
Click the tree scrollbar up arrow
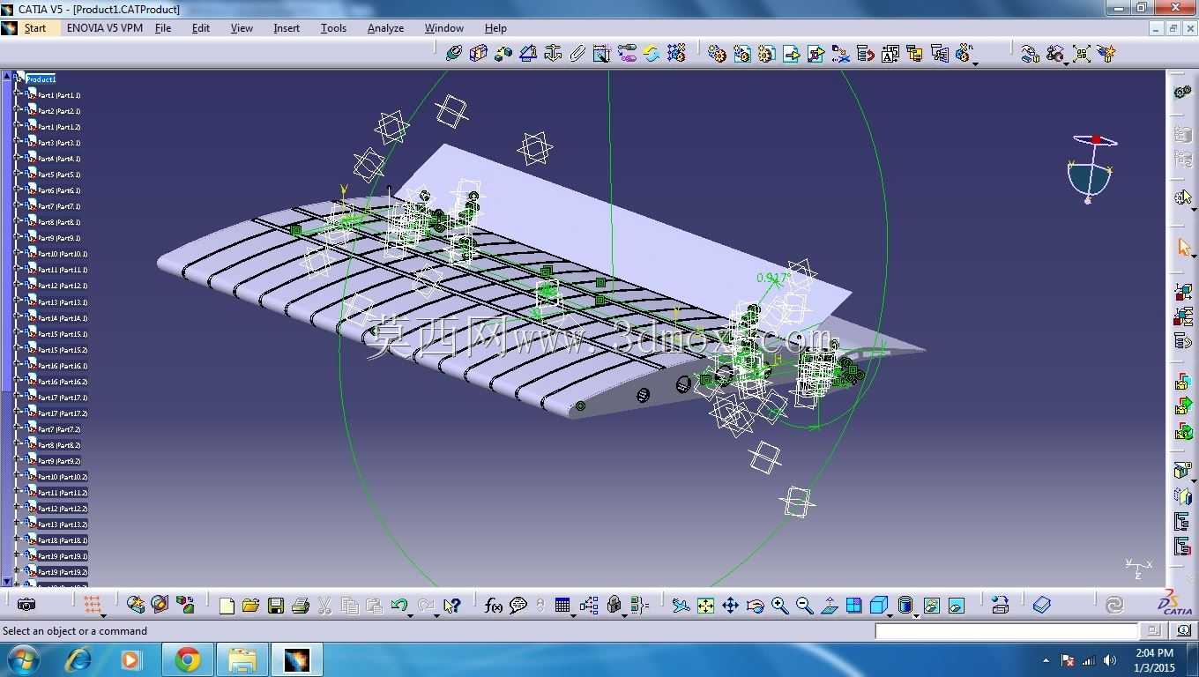(x=7, y=76)
